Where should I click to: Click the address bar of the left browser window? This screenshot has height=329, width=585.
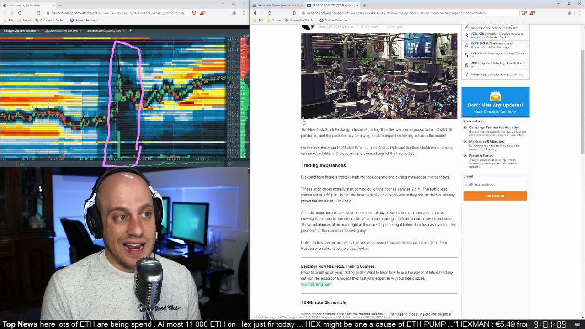117,13
